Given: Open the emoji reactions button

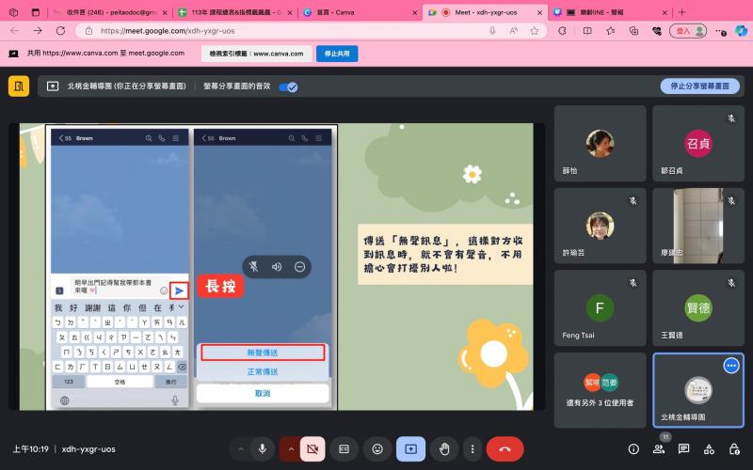Looking at the screenshot, I should (x=377, y=449).
